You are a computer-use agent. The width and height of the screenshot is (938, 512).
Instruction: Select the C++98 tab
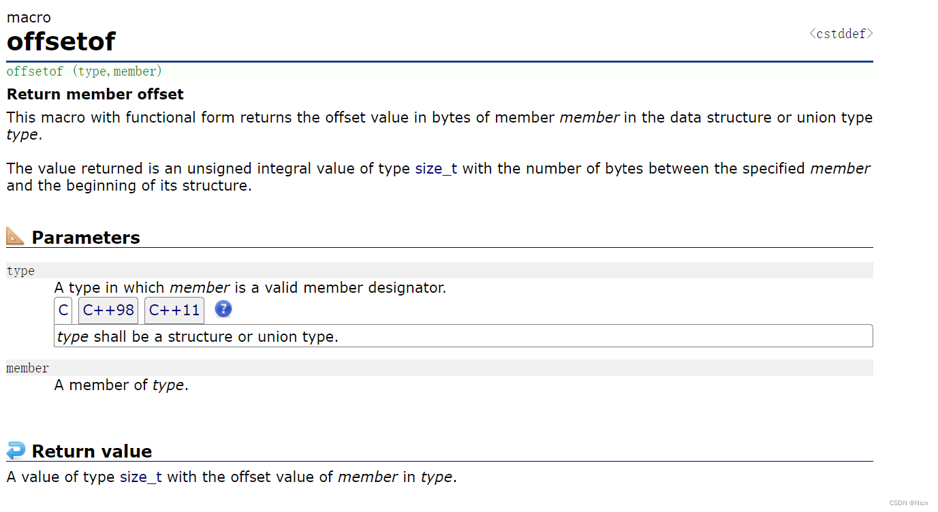point(108,310)
